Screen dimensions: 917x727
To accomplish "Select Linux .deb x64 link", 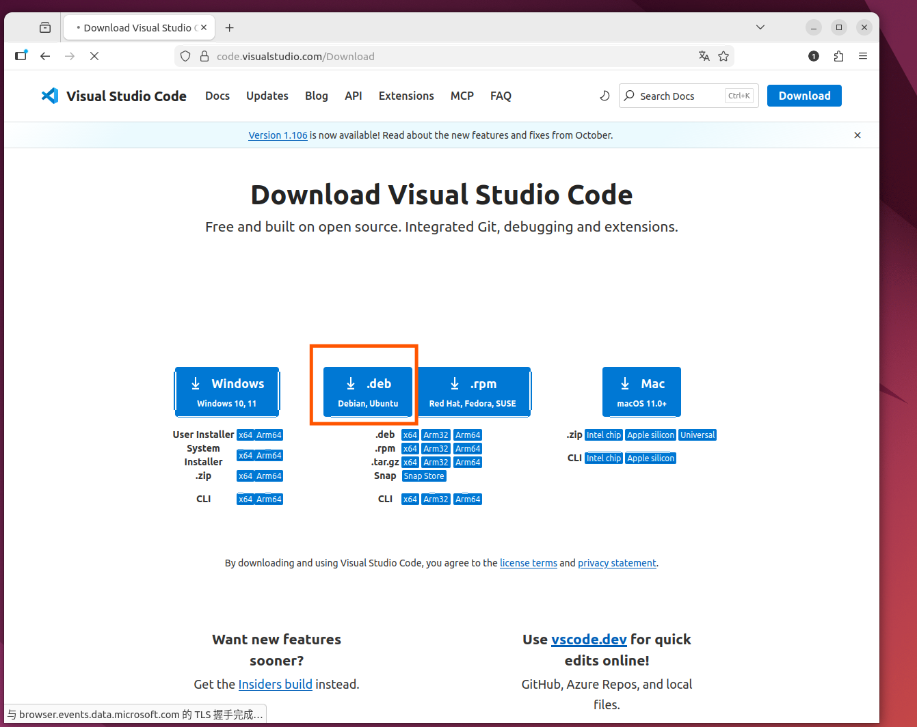I will [410, 435].
